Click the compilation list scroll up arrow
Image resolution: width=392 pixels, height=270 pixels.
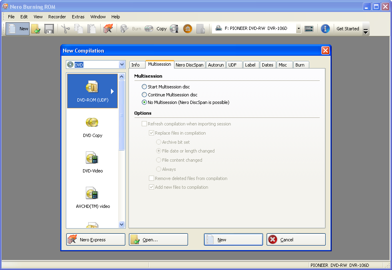pyautogui.click(x=121, y=76)
